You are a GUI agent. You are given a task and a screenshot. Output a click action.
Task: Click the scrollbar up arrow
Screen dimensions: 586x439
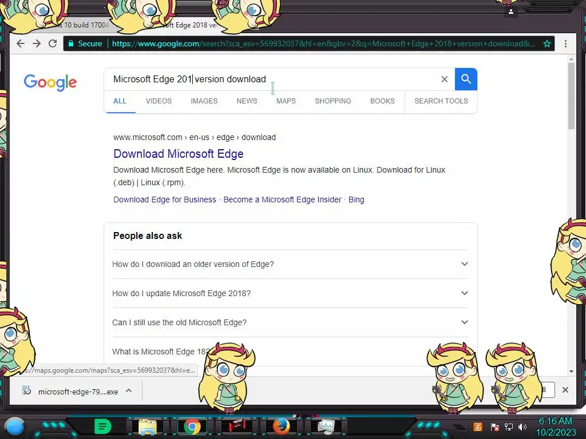click(x=571, y=59)
